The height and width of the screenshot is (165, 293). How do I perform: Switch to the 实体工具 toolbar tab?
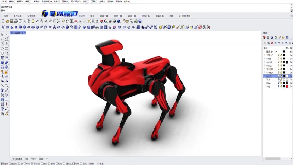[132, 16]
